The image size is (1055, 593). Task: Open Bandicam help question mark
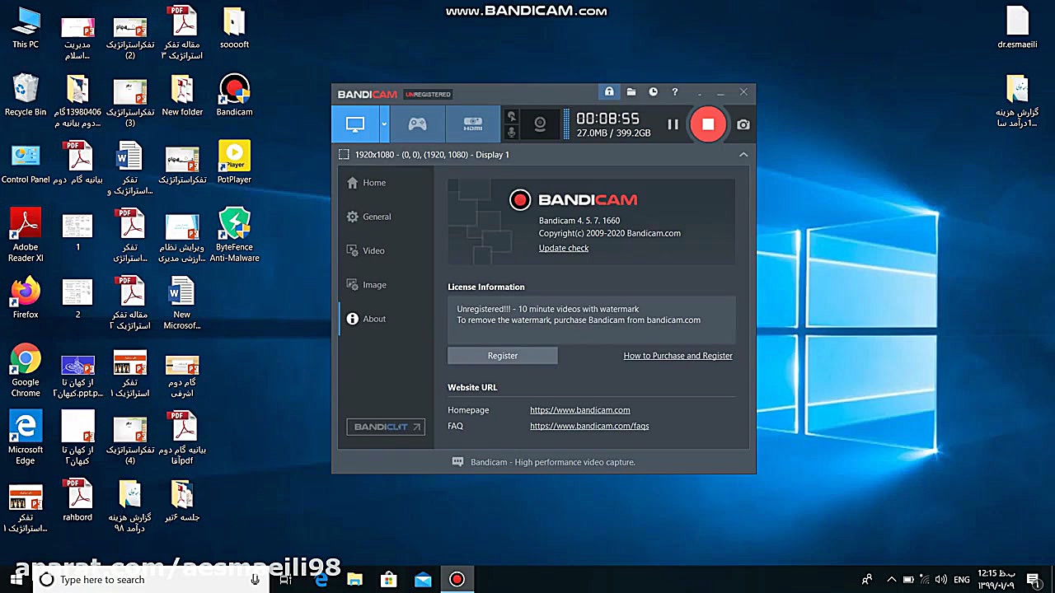click(675, 92)
